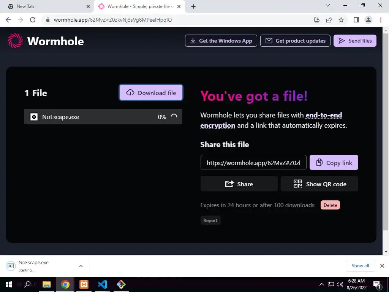Reload the Wormhole page
389x292 pixels.
coord(33,20)
